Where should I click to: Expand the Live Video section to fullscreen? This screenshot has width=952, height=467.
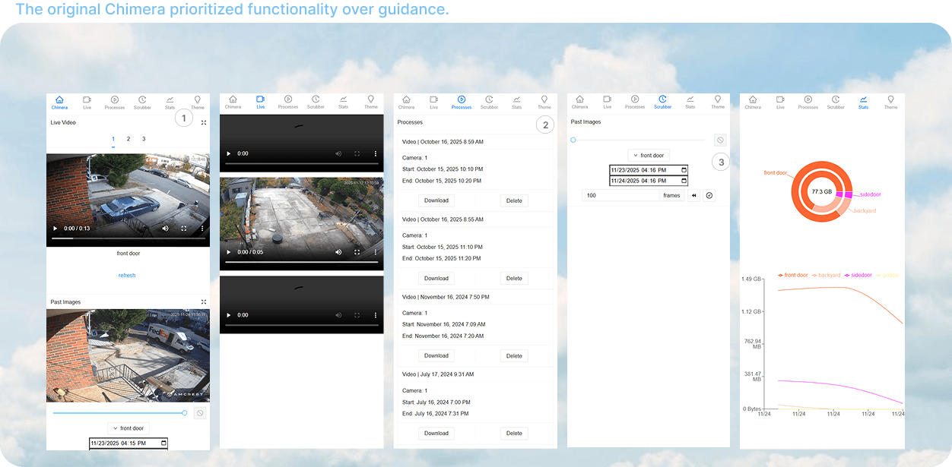pyautogui.click(x=204, y=122)
